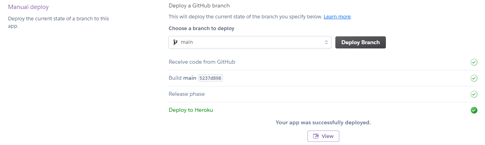Click the window icon inside the View button
The height and width of the screenshot is (145, 485).
tap(316, 136)
